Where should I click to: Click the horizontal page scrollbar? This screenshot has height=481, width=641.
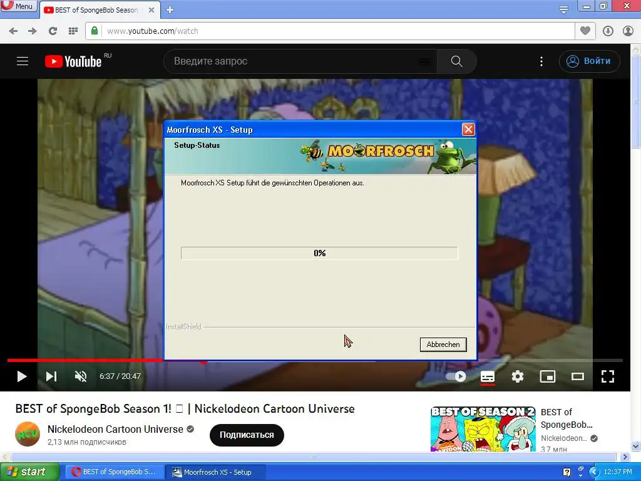coord(313,457)
